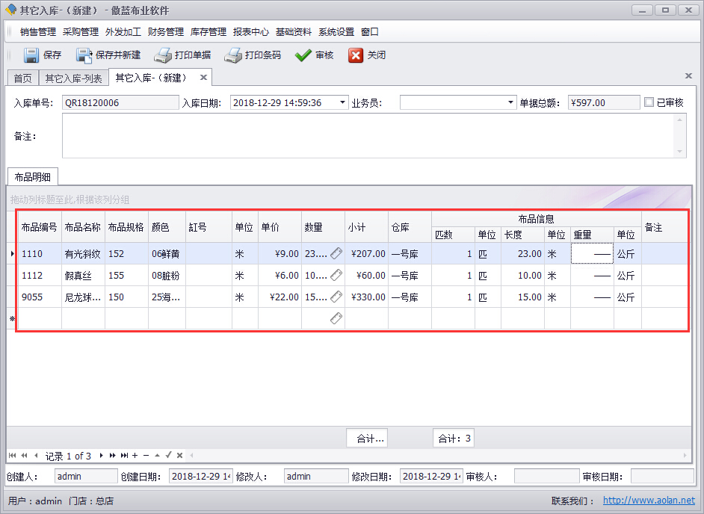This screenshot has height=514, width=704.
Task: Open the 报表中心 menu
Action: pos(250,32)
